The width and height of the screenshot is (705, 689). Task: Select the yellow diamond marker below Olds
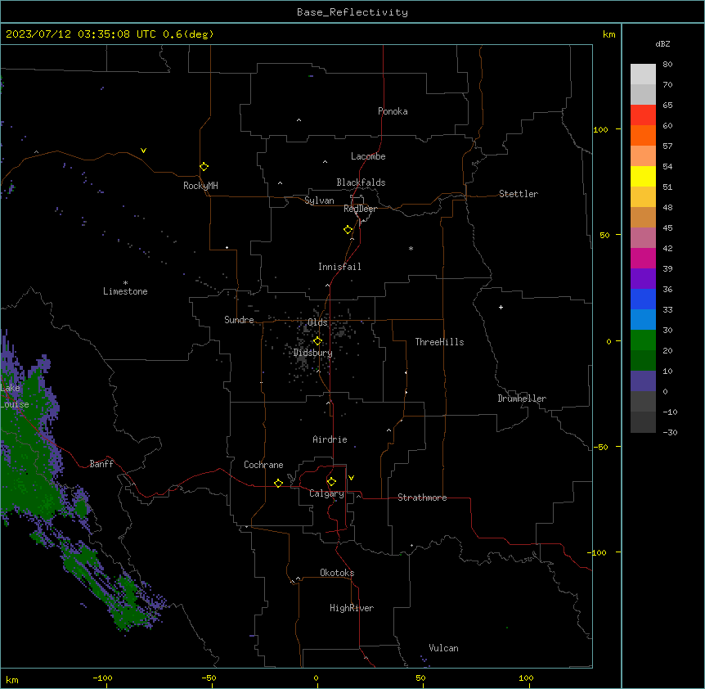pos(317,341)
